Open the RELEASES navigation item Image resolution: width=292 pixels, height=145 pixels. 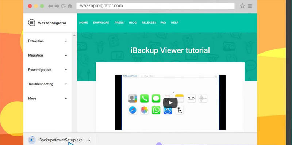149,23
